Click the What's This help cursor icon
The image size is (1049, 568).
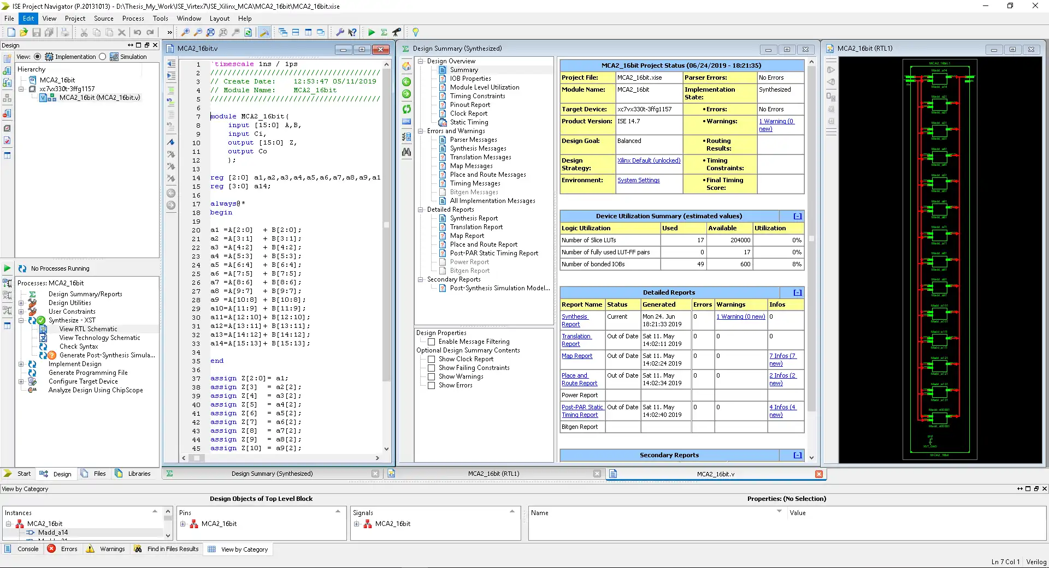(352, 33)
